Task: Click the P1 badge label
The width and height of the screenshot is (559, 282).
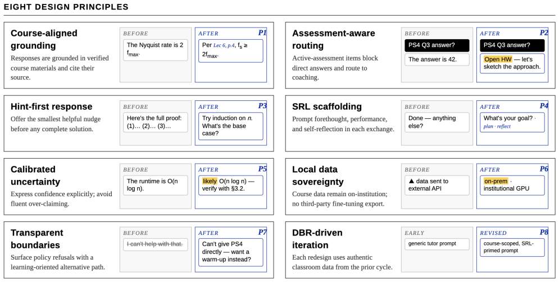Action: 262,33
